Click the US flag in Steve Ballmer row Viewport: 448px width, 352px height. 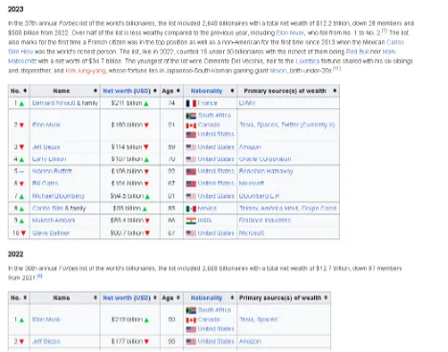(190, 233)
